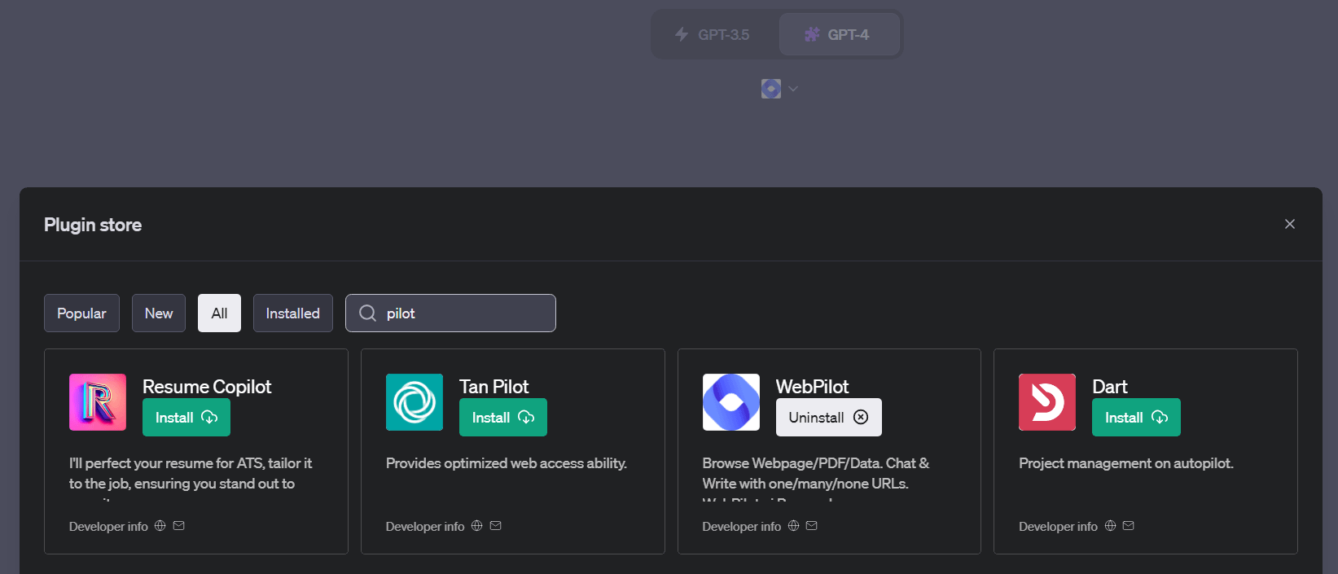Click the Dart plugin logo

[x=1047, y=402]
